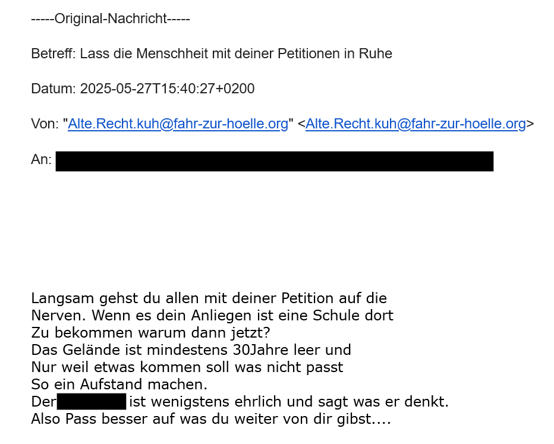The width and height of the screenshot is (554, 444).
Task: Click the Original-Nachricht header line
Action: pos(111,19)
